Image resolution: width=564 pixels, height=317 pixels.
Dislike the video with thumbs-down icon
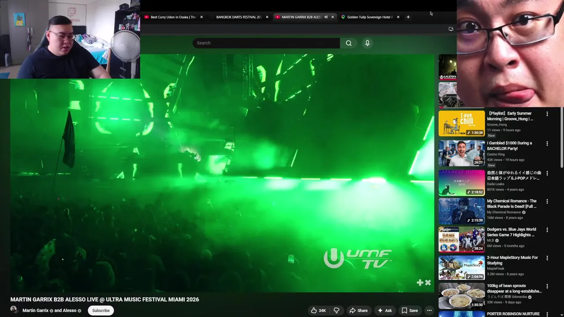pos(336,310)
